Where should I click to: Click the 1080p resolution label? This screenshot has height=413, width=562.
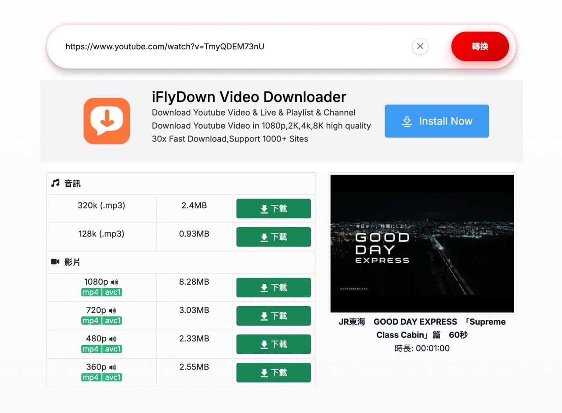click(96, 282)
